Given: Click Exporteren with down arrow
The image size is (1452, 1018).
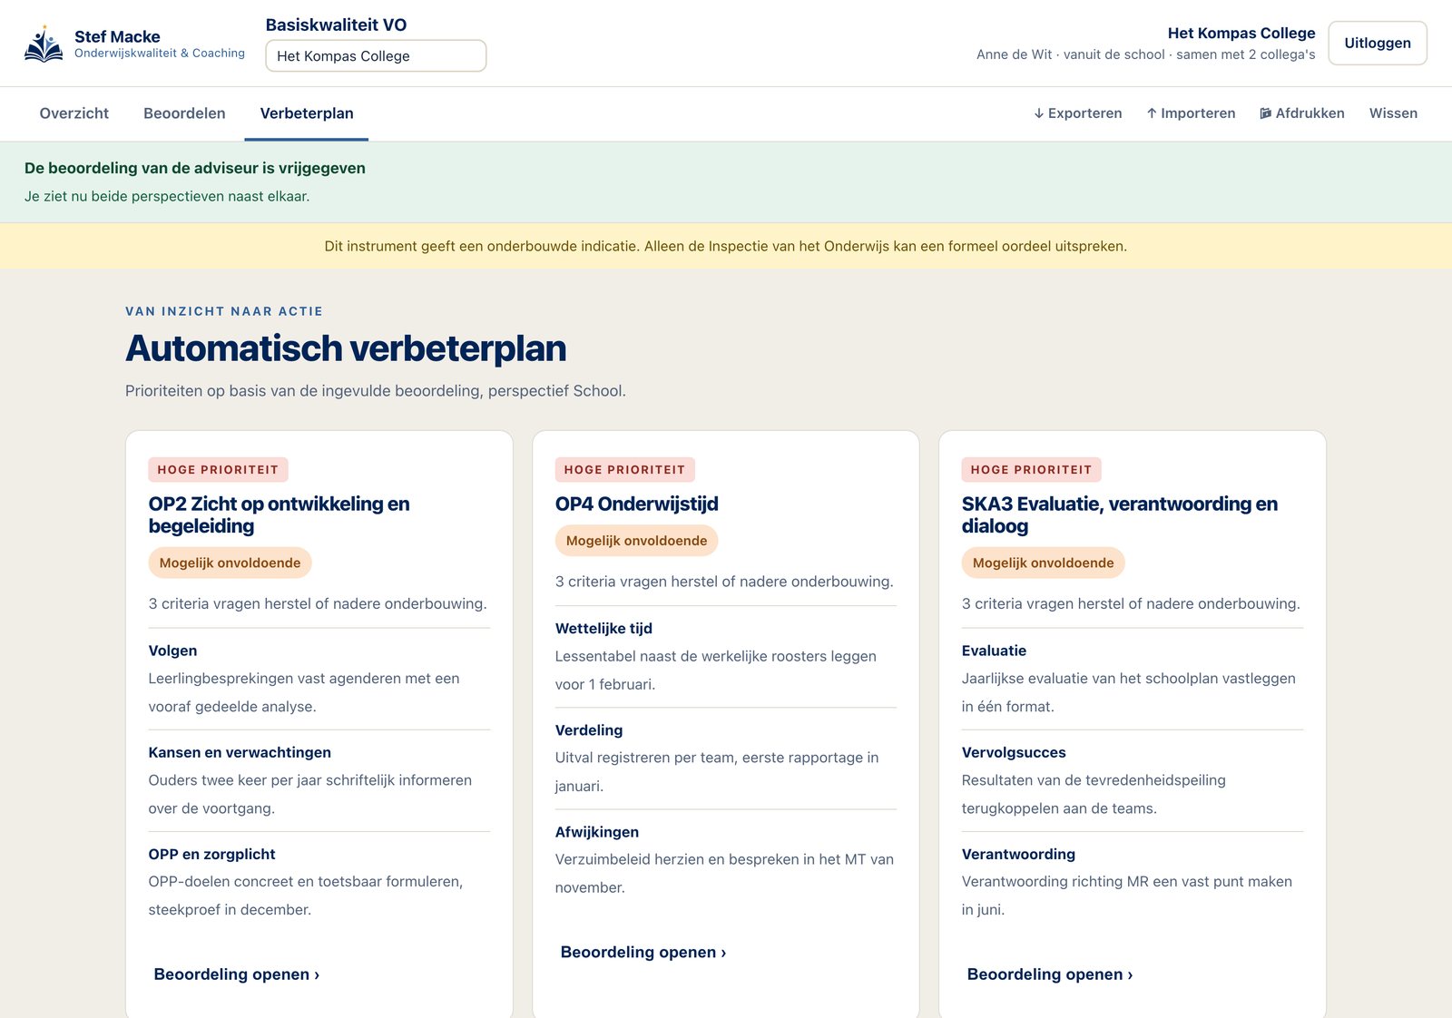Looking at the screenshot, I should [x=1078, y=113].
